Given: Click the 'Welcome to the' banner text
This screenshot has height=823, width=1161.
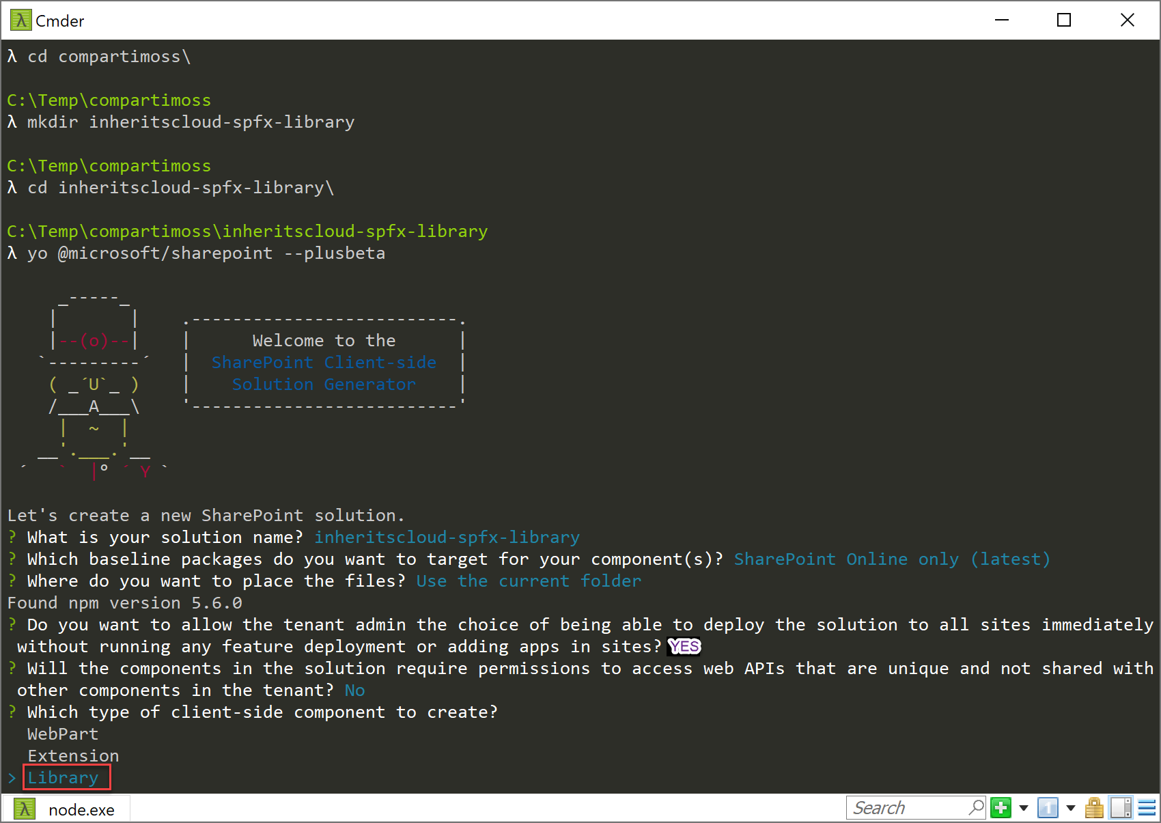Looking at the screenshot, I should 324,341.
